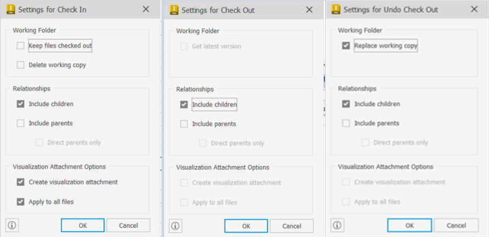The image size is (489, 237).
Task: Close the Settings for Undo Check Out dialog
Action: [474, 9]
